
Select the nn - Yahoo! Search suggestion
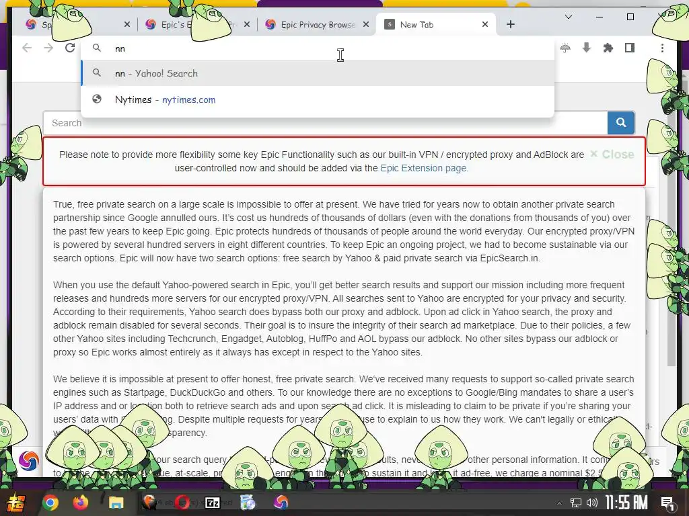coord(318,73)
